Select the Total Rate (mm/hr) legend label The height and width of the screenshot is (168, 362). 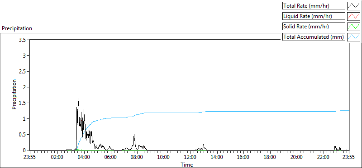(314, 6)
